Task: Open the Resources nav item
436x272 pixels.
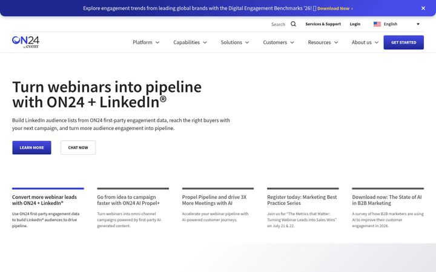Action: [x=319, y=42]
